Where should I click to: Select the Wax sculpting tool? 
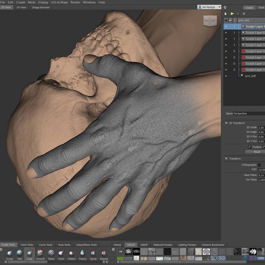[20, 253]
